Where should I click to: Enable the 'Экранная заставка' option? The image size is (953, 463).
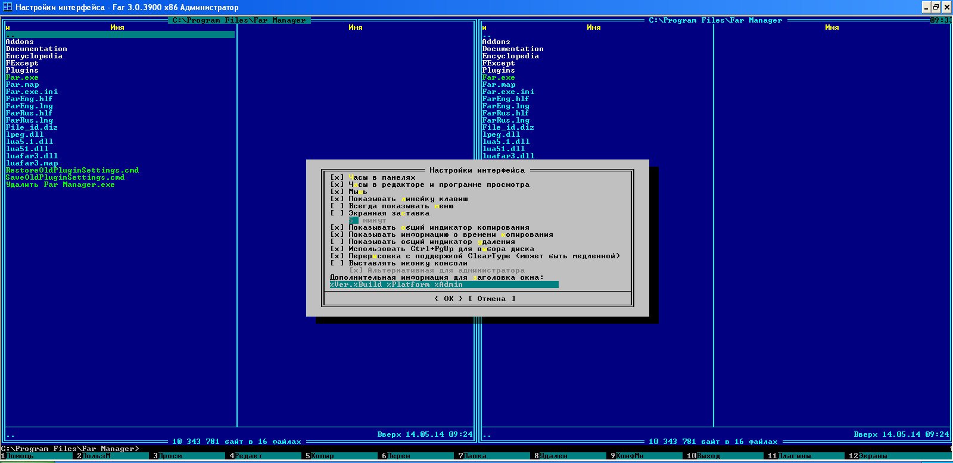[337, 213]
